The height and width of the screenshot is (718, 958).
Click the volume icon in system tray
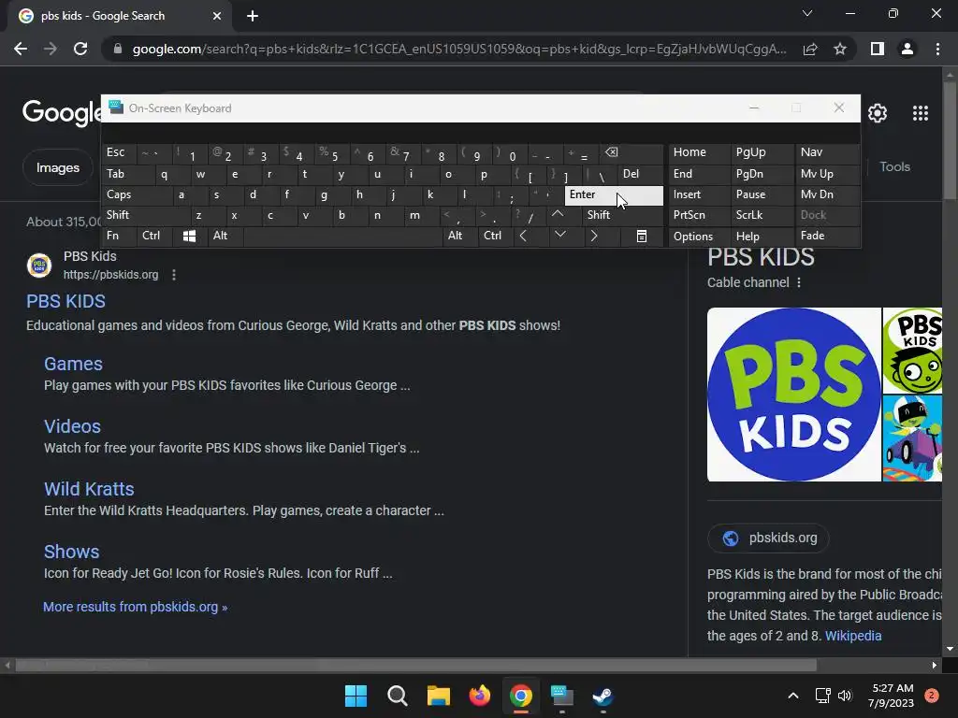[x=845, y=696]
